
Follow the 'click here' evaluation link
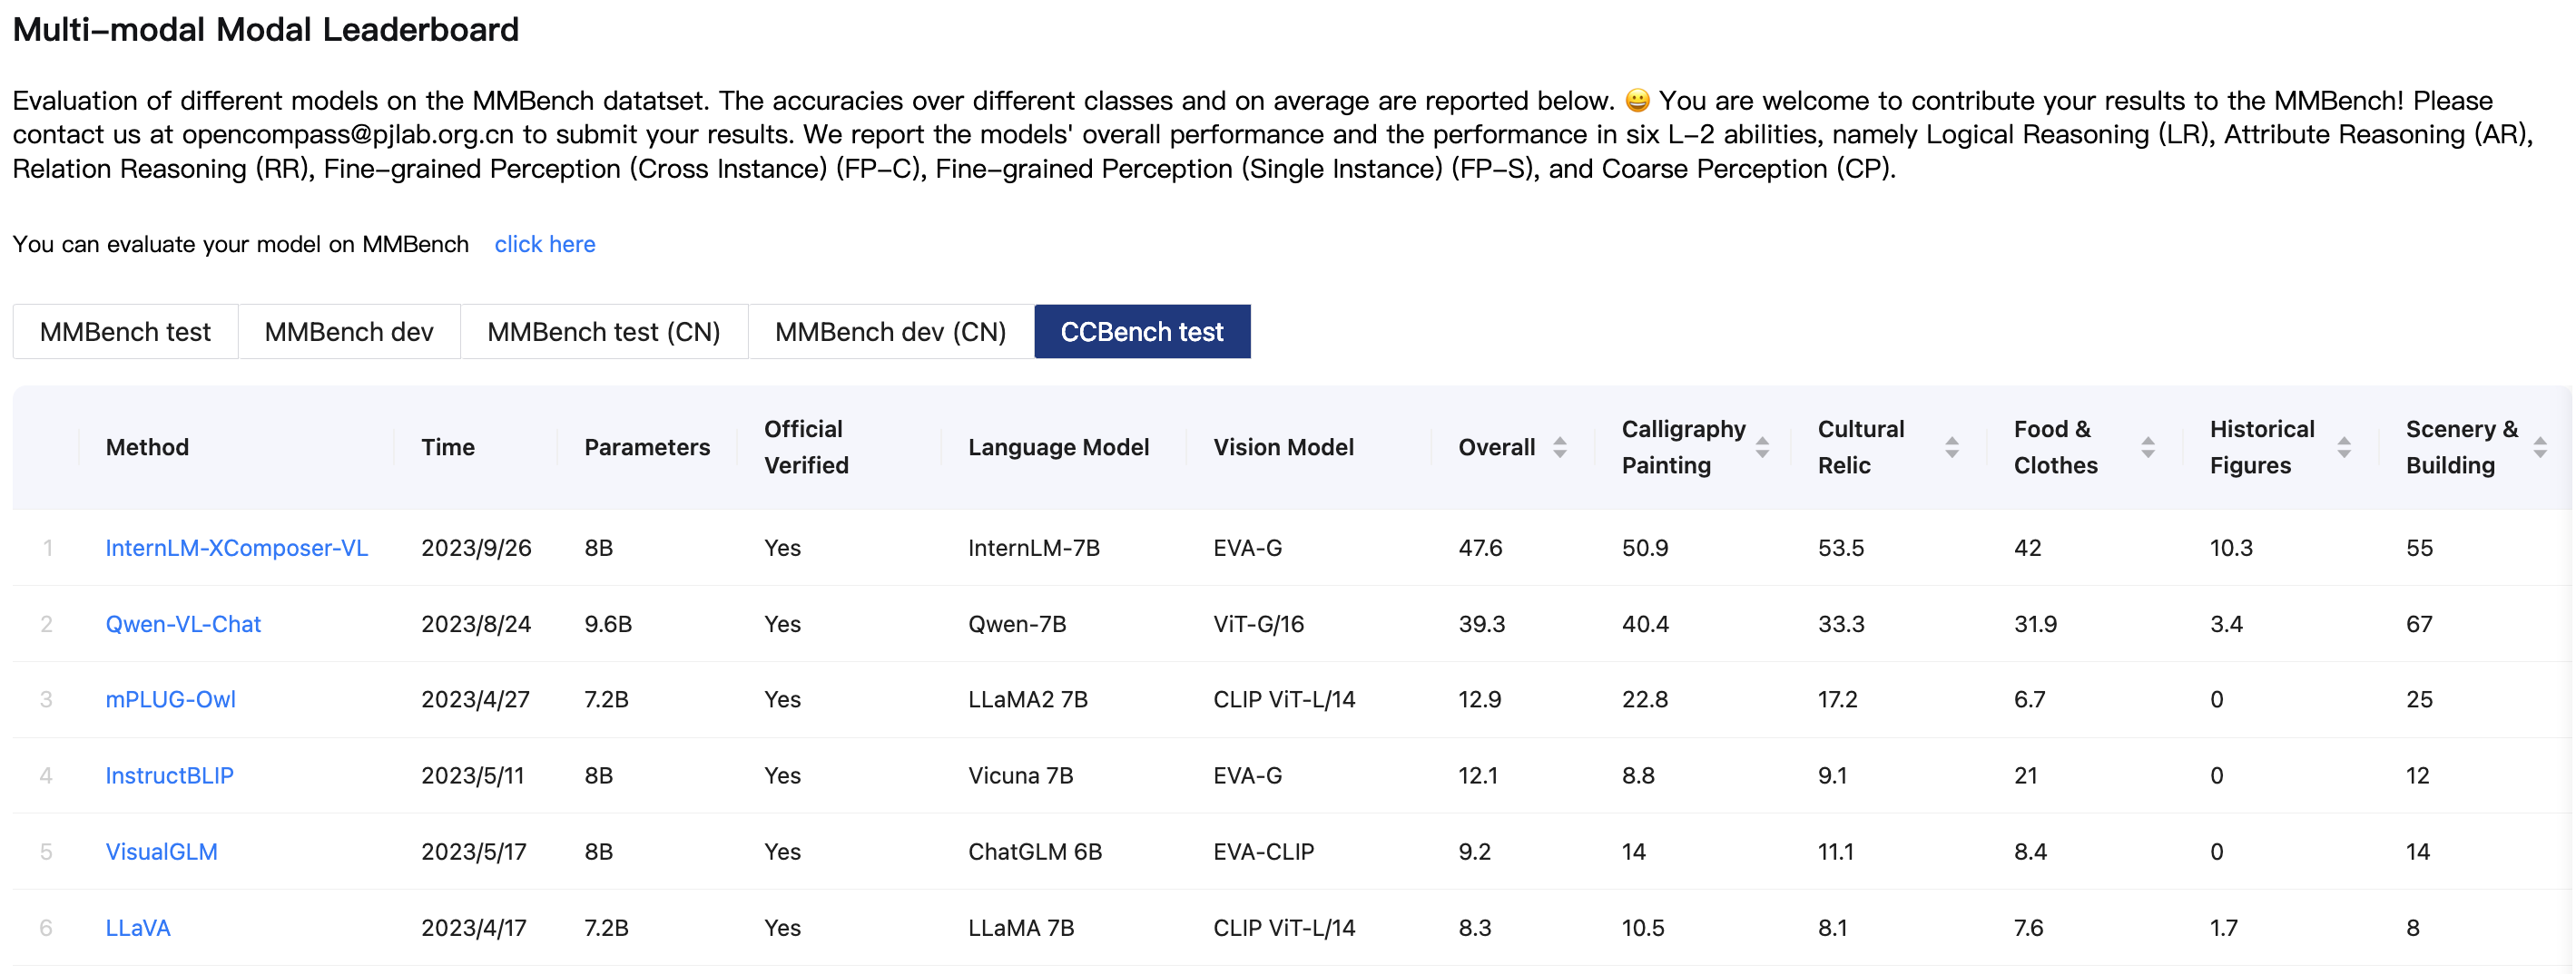(544, 245)
